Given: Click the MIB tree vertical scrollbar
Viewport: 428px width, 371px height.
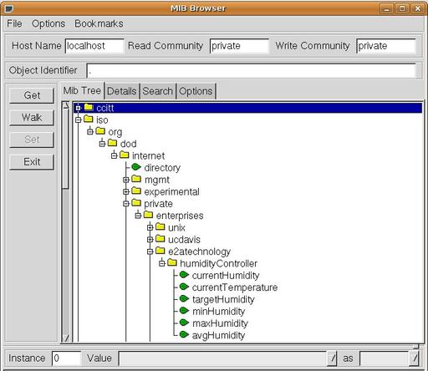Looking at the screenshot, I should click(x=66, y=222).
